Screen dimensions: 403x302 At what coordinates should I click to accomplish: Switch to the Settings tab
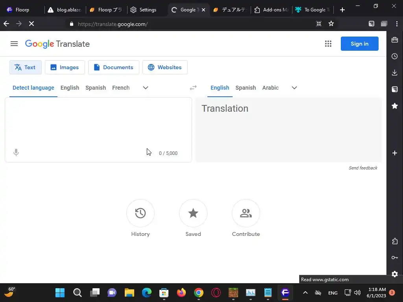coord(148,10)
